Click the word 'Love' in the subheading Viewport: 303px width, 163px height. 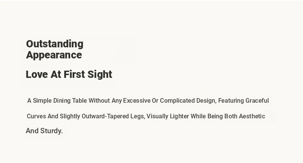pyautogui.click(x=37, y=74)
